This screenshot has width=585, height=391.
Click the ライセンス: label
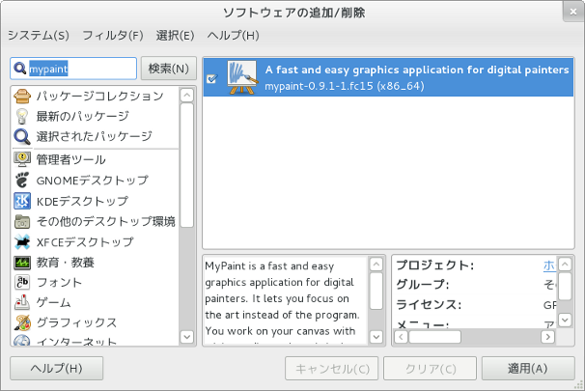429,305
